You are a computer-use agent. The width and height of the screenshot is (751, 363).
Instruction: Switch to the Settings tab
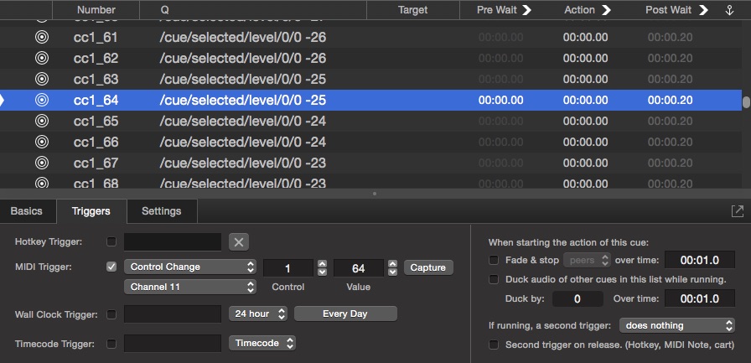(x=162, y=211)
